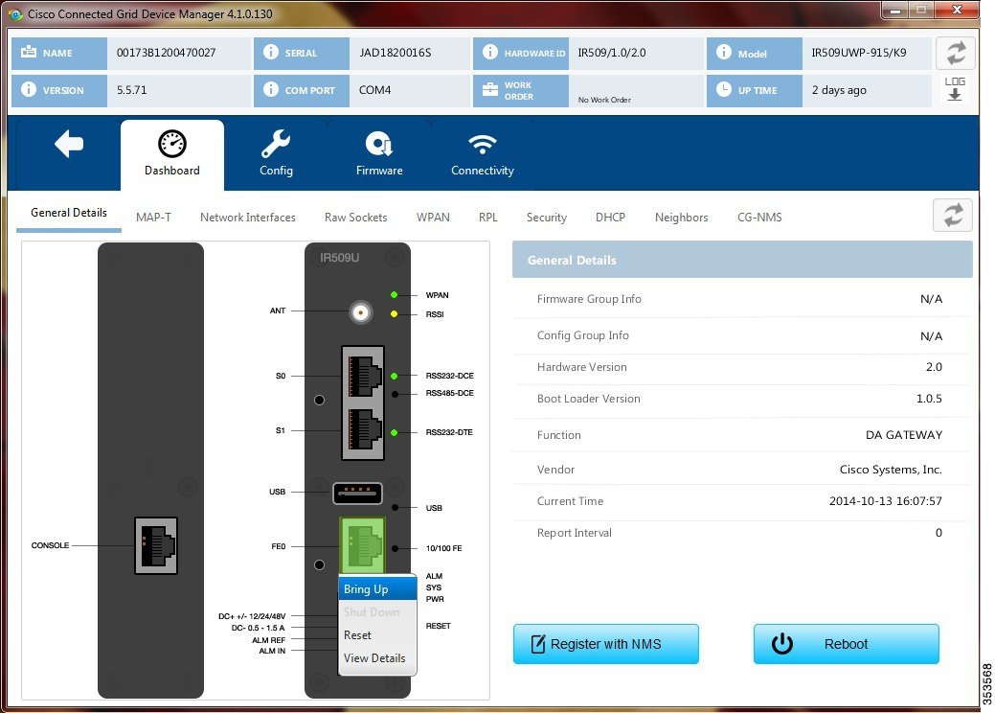
Task: Click the Model info icon
Action: (x=724, y=52)
